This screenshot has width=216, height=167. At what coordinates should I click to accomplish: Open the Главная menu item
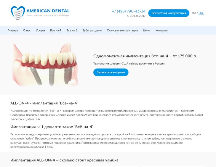(13, 31)
